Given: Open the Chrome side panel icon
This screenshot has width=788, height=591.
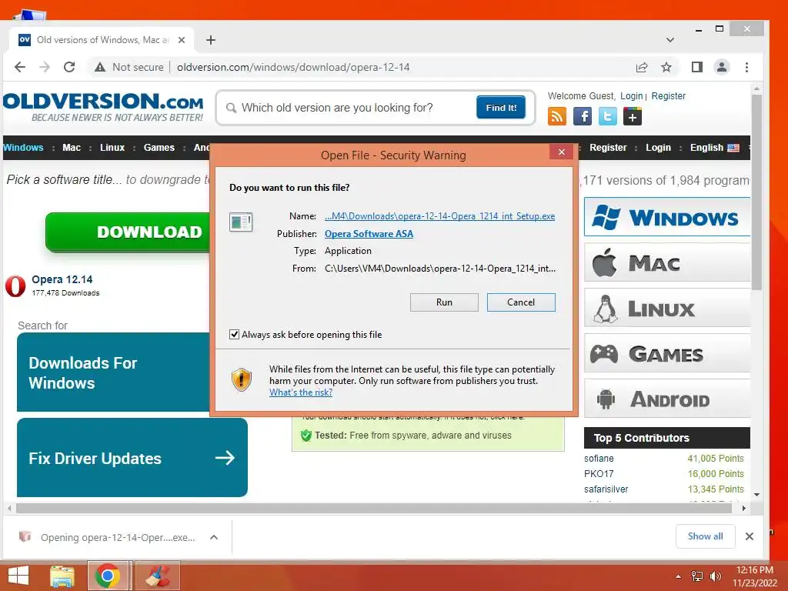Looking at the screenshot, I should click(x=697, y=67).
